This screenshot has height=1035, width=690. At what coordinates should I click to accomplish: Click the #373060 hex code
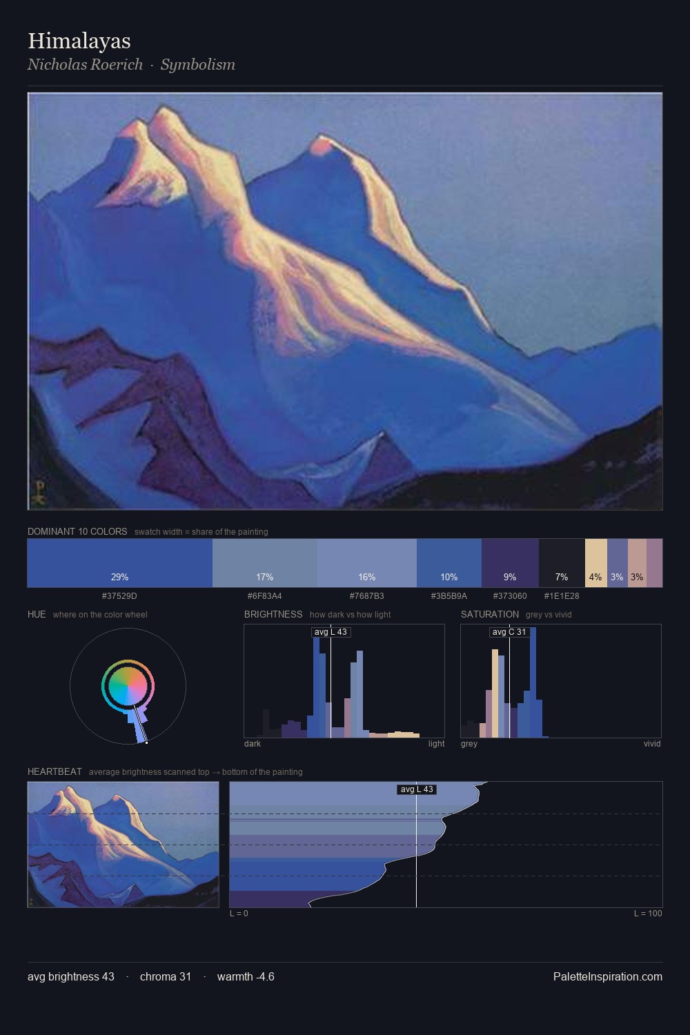coord(510,596)
